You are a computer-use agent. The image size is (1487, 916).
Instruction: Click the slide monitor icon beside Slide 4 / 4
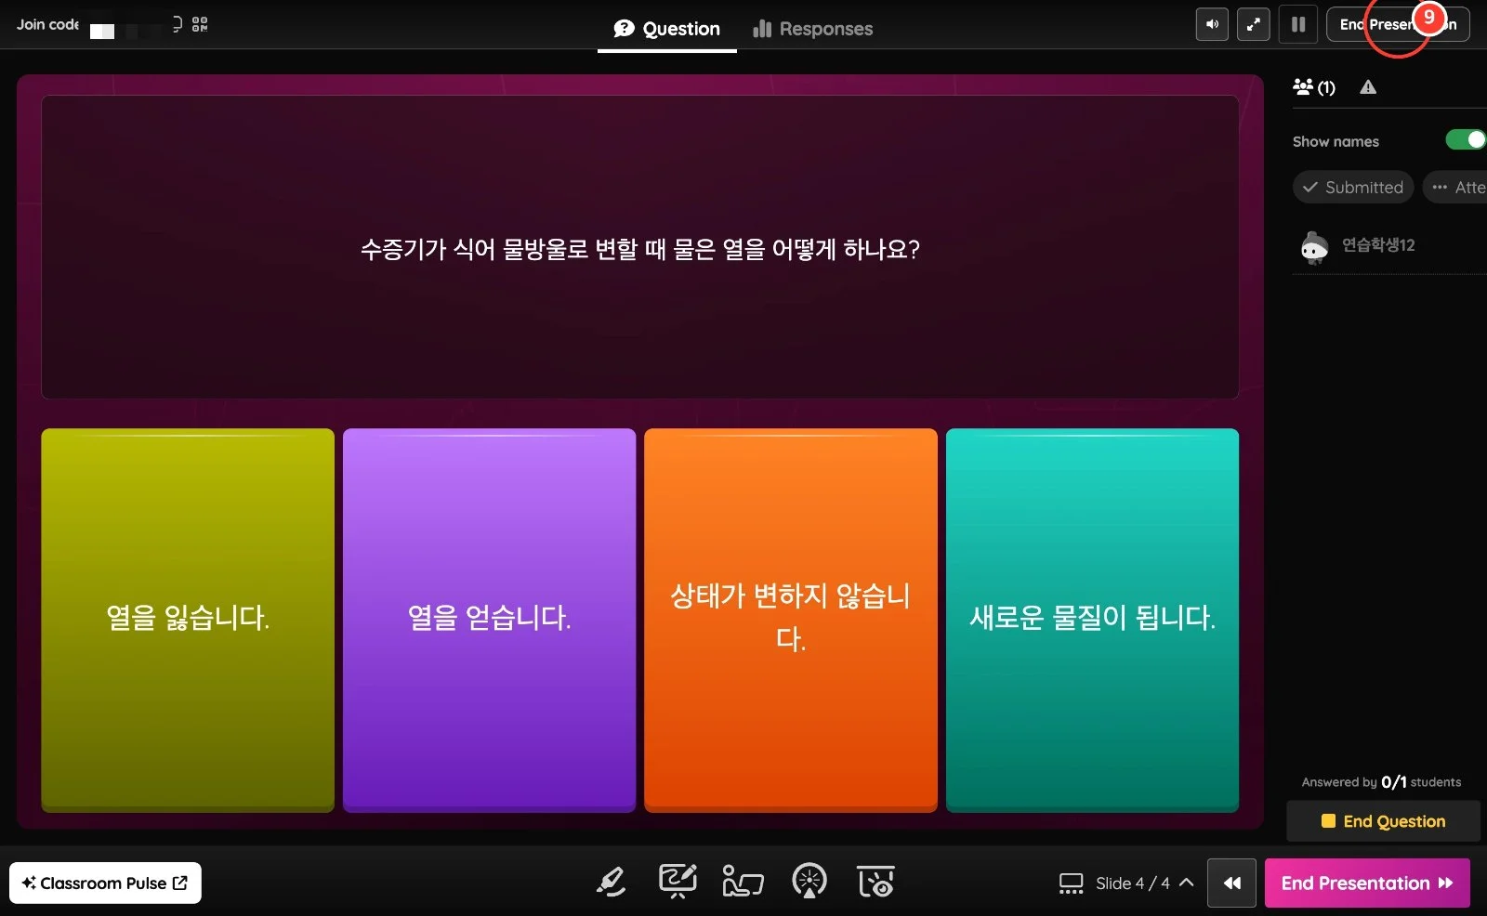[x=1072, y=883]
